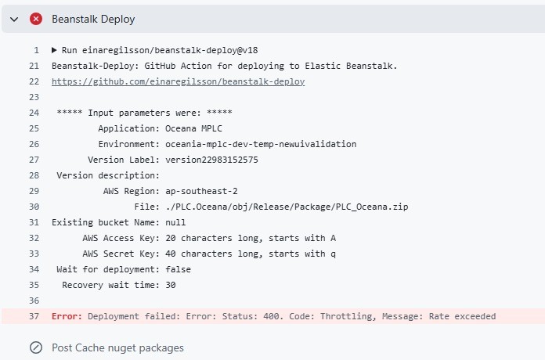Click the skipped icon beside Post Cache nuget packages
This screenshot has height=360, width=545.
click(x=36, y=347)
